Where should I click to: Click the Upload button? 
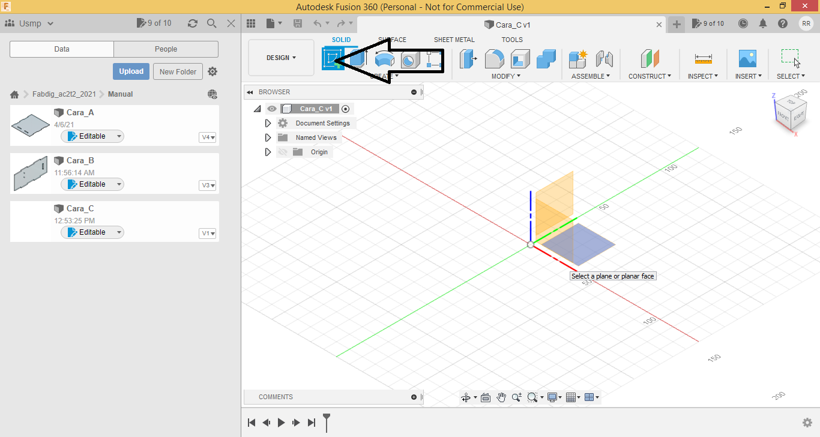131,71
